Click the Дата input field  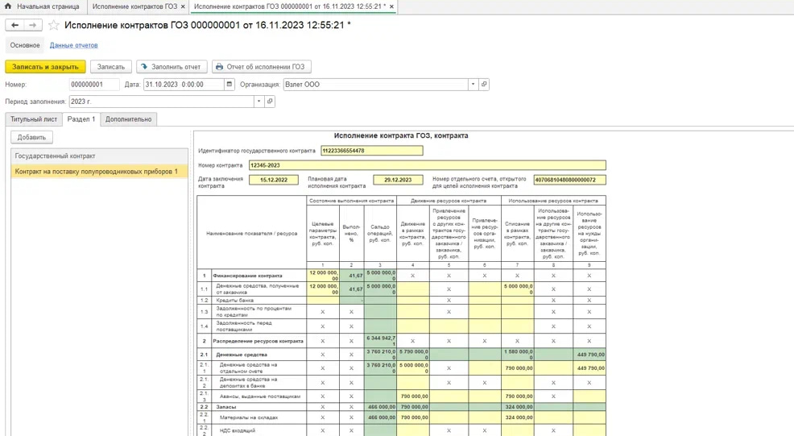[x=184, y=85]
